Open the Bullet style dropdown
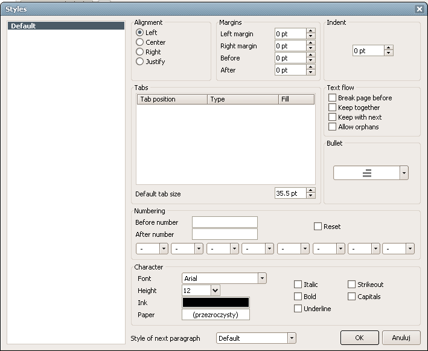Viewport: 428px width, 351px height. [x=404, y=173]
